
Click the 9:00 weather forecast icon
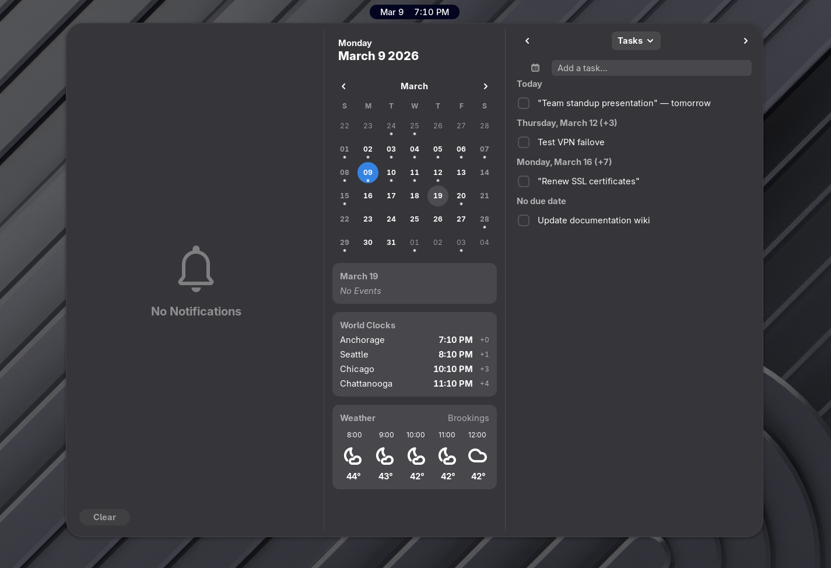tap(385, 455)
